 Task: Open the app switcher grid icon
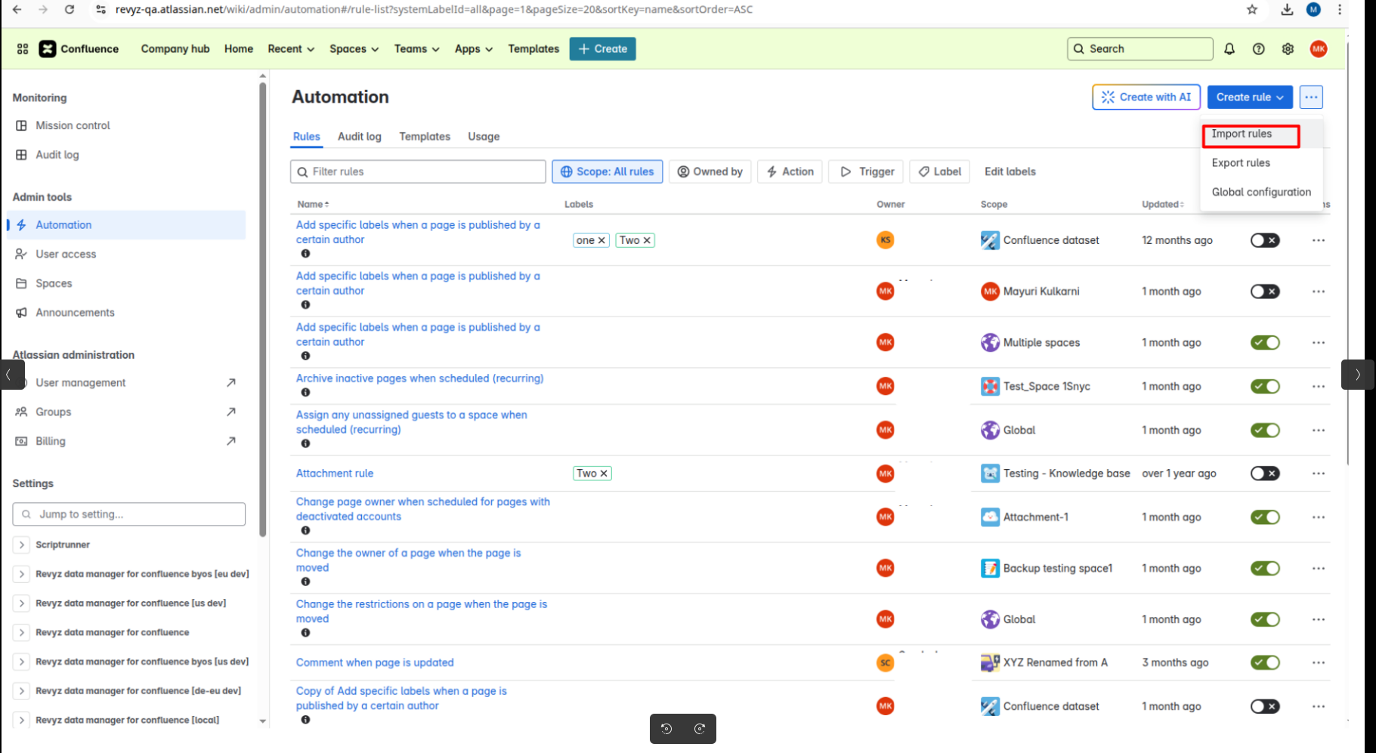(23, 49)
